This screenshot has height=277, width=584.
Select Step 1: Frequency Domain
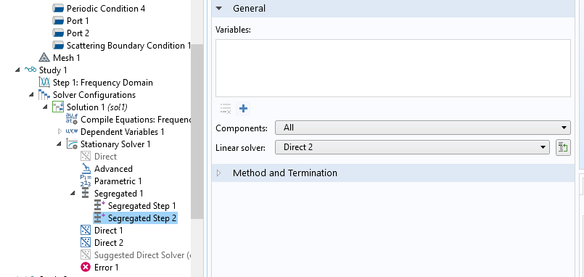point(103,82)
